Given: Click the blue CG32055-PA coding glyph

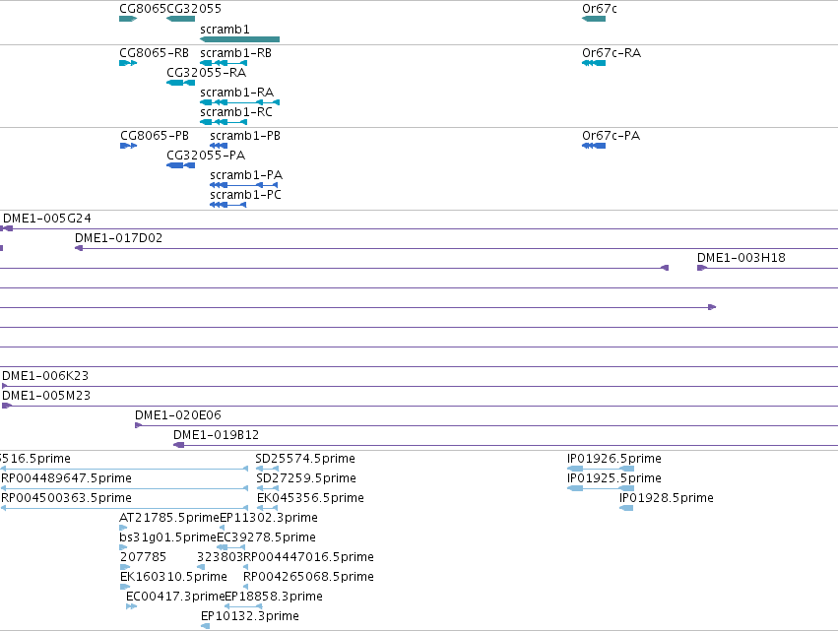Looking at the screenshot, I should tap(180, 165).
